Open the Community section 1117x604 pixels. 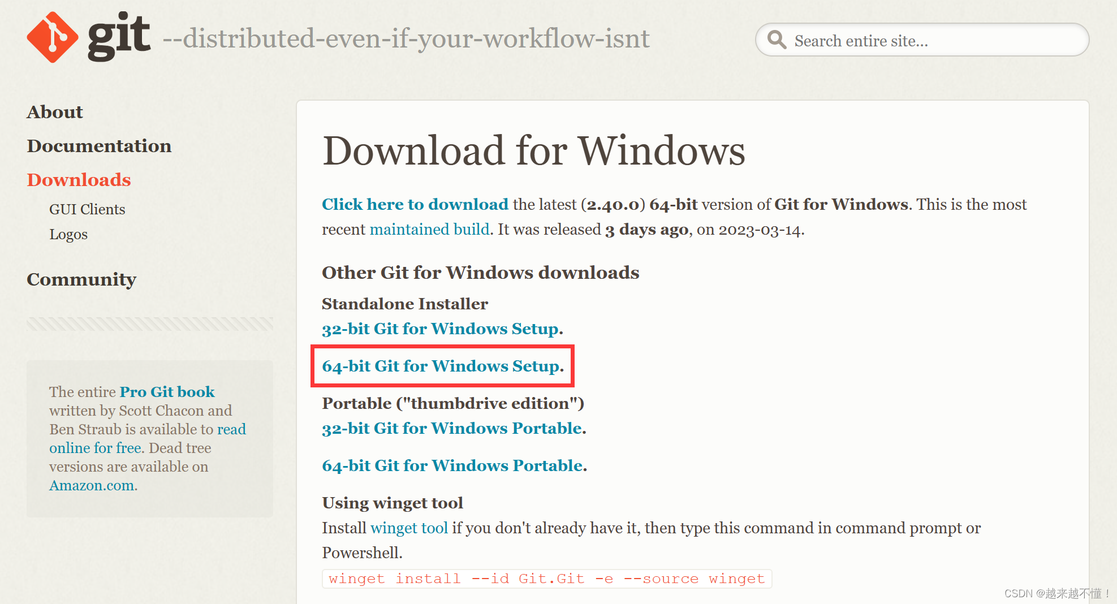point(81,279)
